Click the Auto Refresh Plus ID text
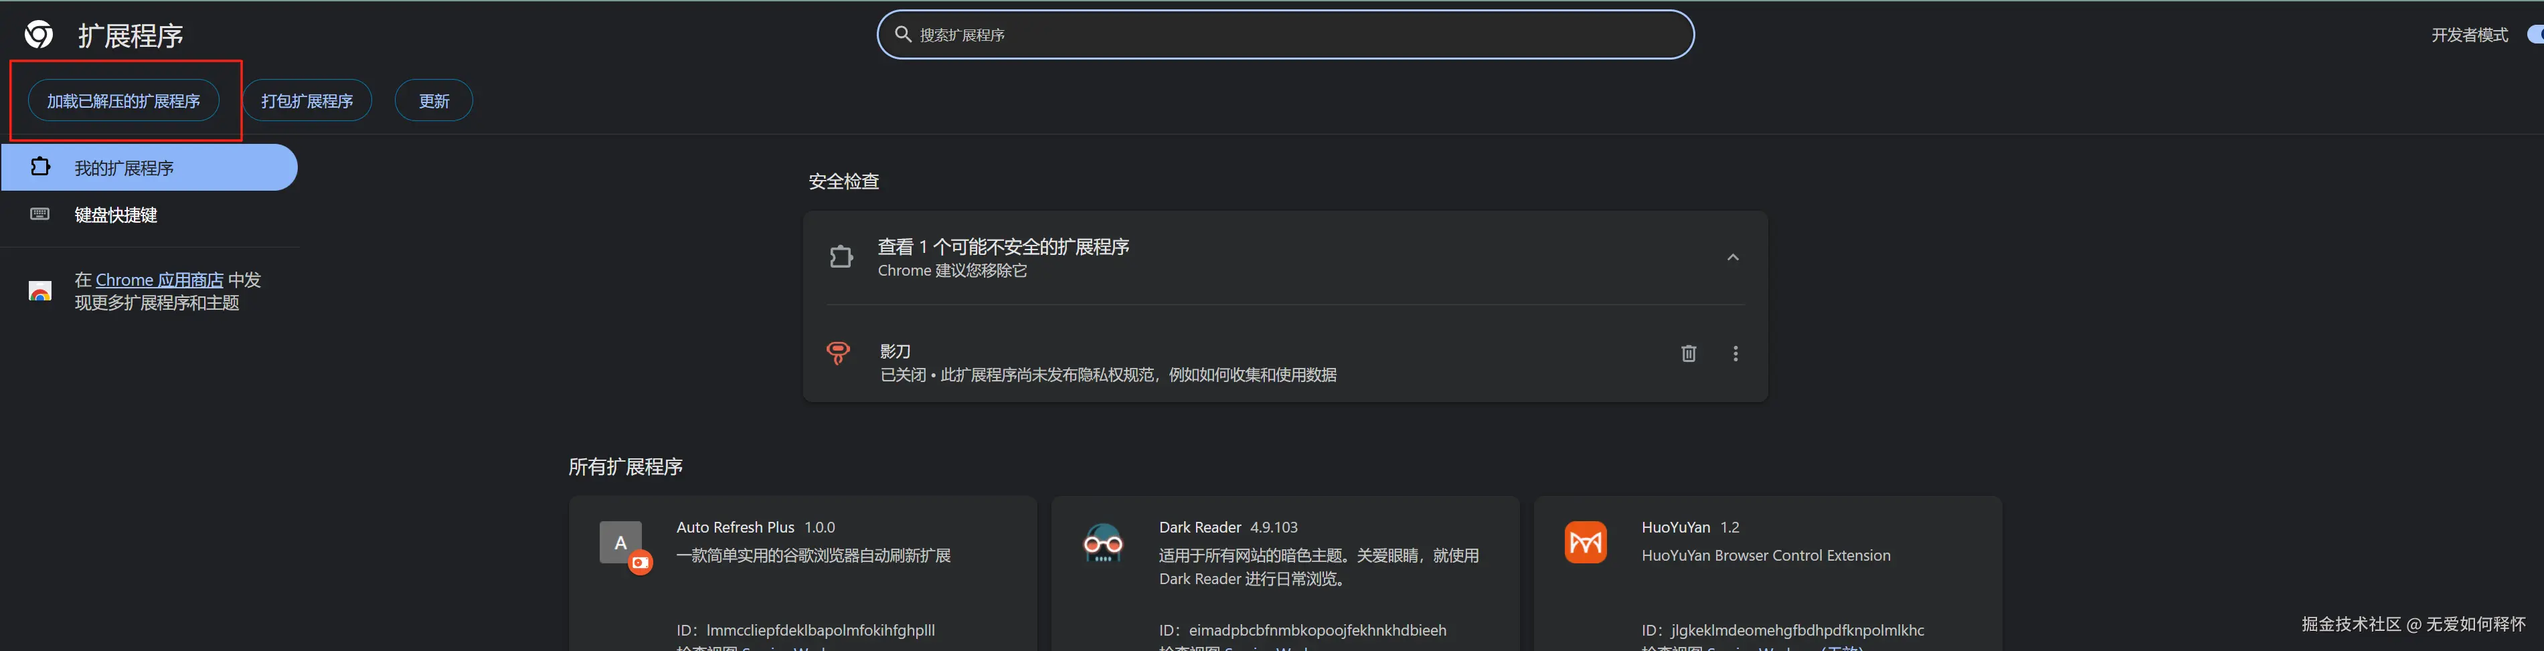 coord(805,630)
